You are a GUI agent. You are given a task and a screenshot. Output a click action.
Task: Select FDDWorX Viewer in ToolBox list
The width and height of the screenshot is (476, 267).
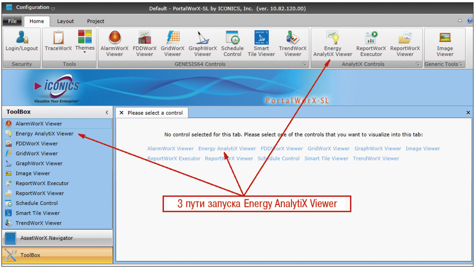tap(57, 144)
